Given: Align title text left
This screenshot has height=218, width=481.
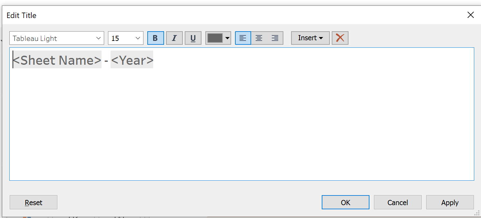Looking at the screenshot, I should pyautogui.click(x=243, y=38).
